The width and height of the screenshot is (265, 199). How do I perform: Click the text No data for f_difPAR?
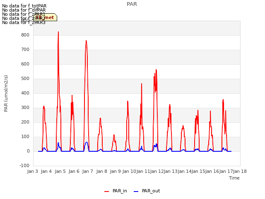24,10
